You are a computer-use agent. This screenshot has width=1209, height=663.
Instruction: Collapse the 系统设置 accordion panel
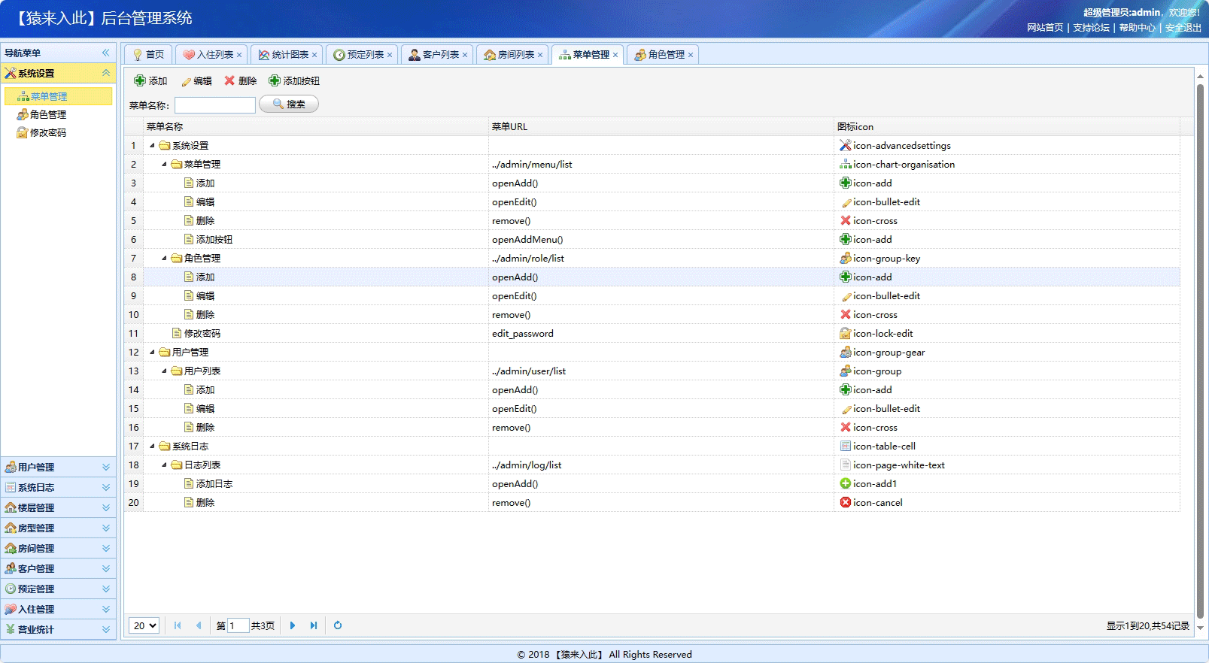tap(106, 73)
